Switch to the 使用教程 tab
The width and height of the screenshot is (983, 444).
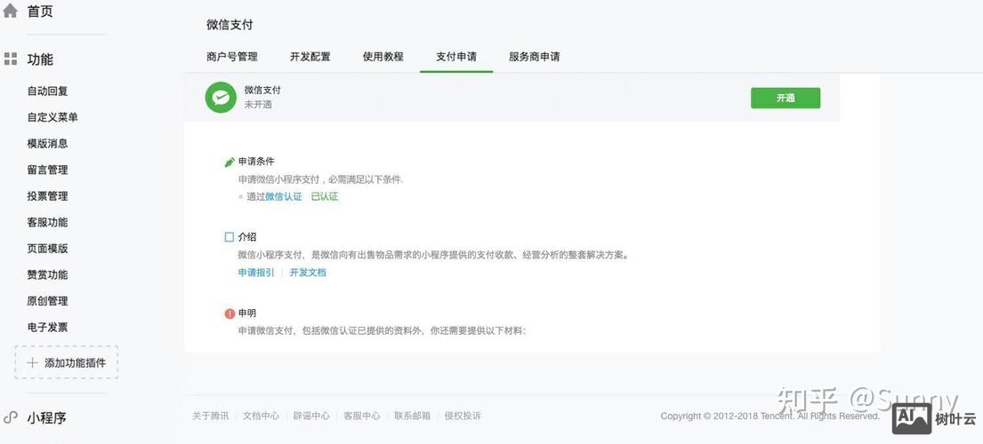pyautogui.click(x=383, y=57)
